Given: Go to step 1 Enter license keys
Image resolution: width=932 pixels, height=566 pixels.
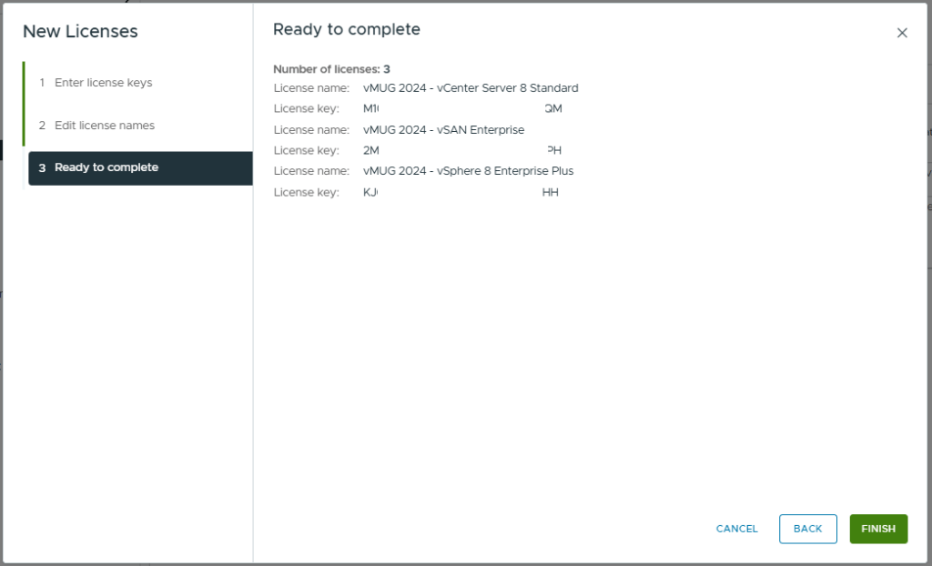Looking at the screenshot, I should click(x=103, y=83).
